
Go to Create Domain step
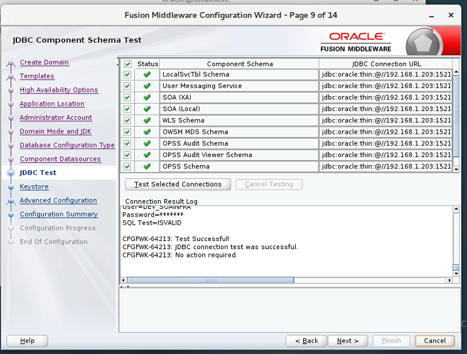(x=44, y=62)
